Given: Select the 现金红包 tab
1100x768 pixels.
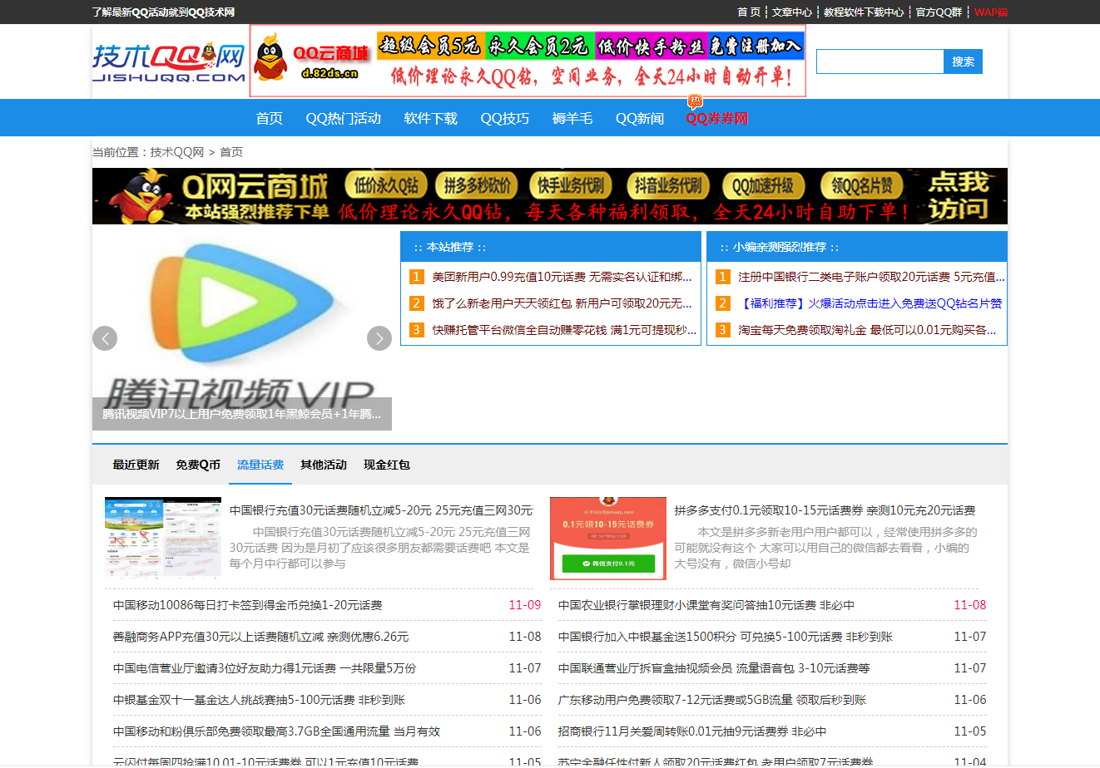Looking at the screenshot, I should click(386, 465).
